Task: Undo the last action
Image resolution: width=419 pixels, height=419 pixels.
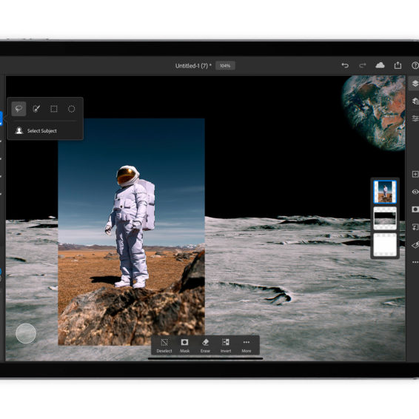Action: tap(345, 65)
